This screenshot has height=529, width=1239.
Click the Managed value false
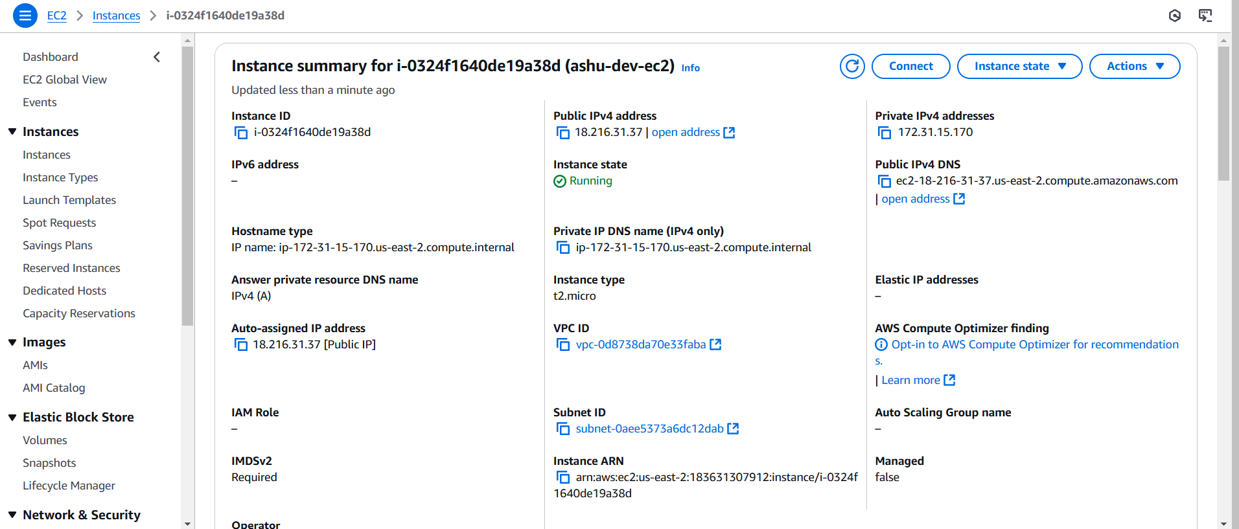pos(887,477)
